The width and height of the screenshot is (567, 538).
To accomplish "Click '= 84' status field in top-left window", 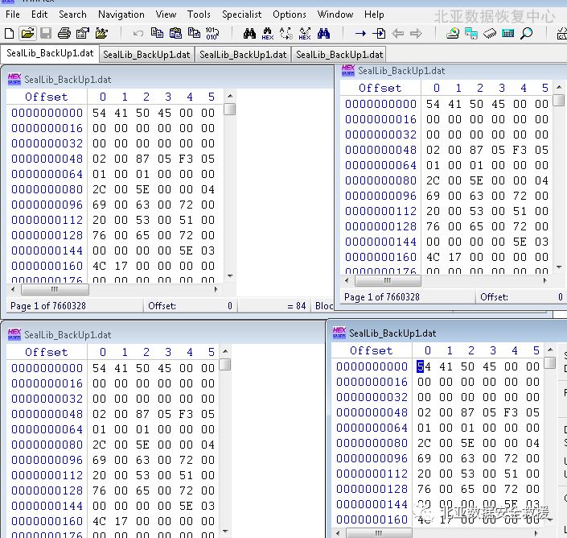I will click(297, 306).
